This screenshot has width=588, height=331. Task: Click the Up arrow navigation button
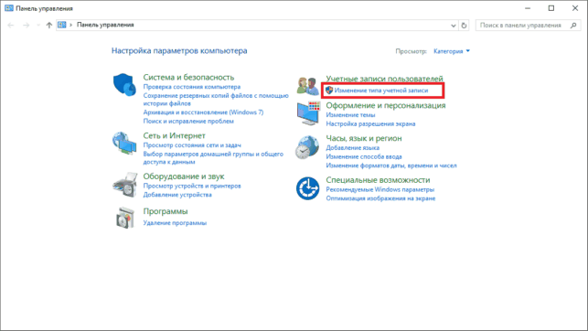point(48,25)
